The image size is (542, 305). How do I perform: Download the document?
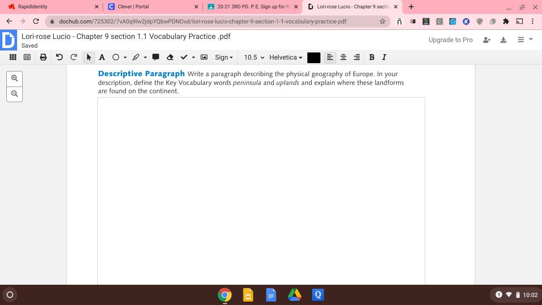point(503,40)
